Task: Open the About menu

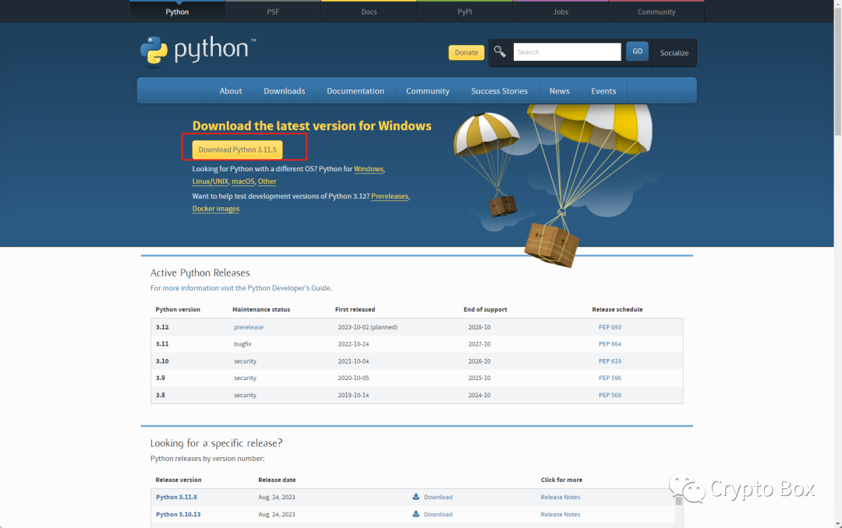Action: point(230,91)
